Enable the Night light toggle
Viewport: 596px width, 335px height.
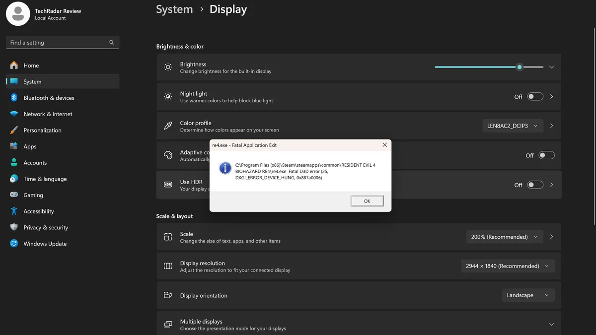(x=535, y=96)
